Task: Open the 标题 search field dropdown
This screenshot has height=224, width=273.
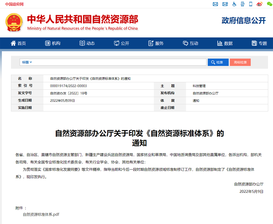Action: (x=26, y=62)
